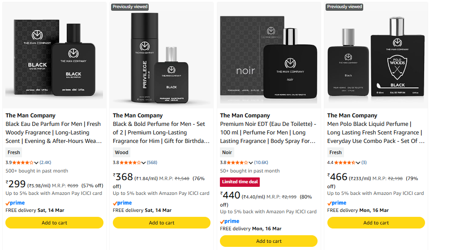The height and width of the screenshot is (250, 451).
Task: View 10.6K reviews for Premium Noir EDT
Action: click(x=261, y=163)
